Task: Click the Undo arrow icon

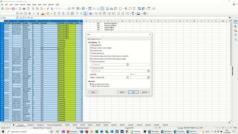Action: click(x=57, y=9)
